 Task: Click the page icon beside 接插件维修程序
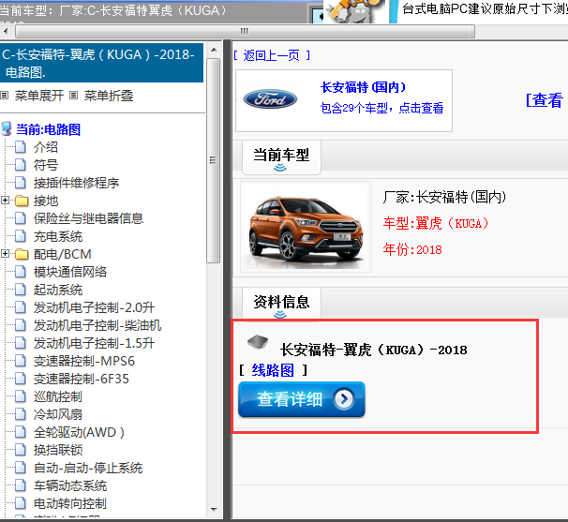(x=21, y=183)
